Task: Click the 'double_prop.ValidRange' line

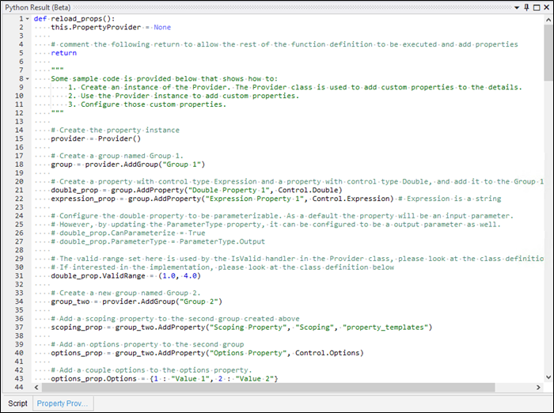Action: pos(126,276)
